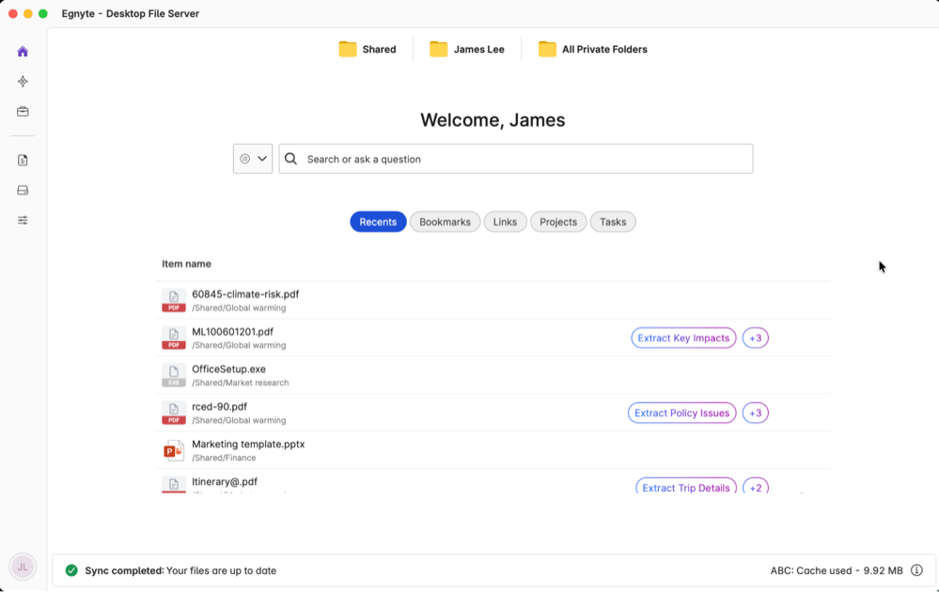Open the Projects tab
The image size is (939, 592).
[x=558, y=222]
